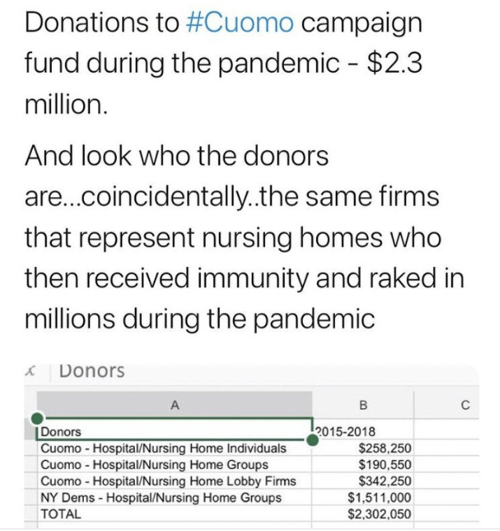500x531 pixels.
Task: Select column B header
Action: point(362,404)
